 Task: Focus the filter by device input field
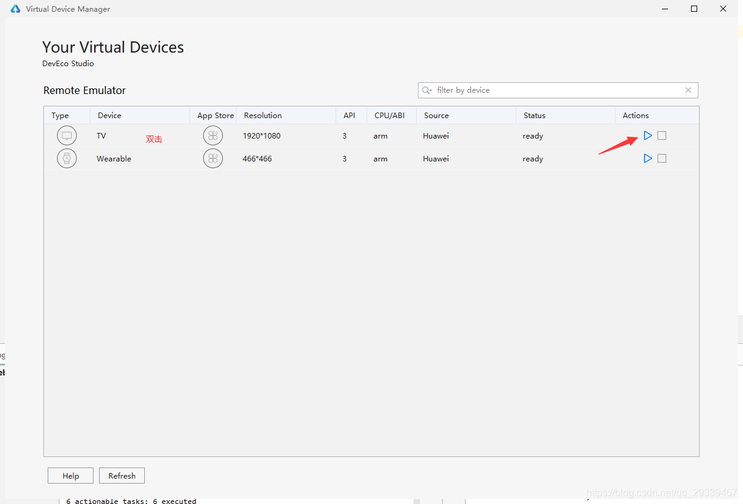[558, 90]
